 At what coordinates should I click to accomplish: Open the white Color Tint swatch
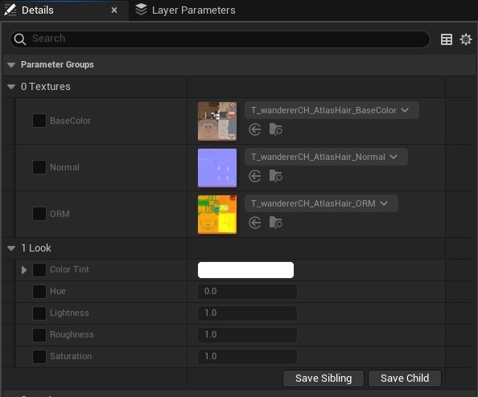point(245,270)
